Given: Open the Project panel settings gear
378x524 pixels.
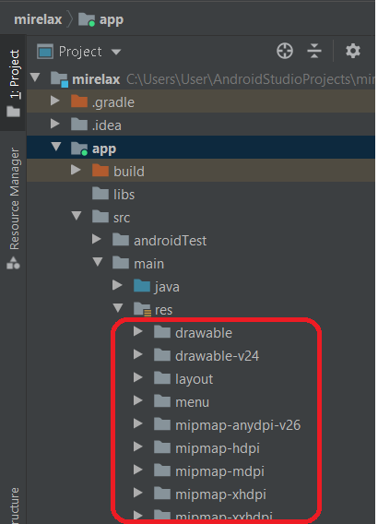Looking at the screenshot, I should point(353,51).
